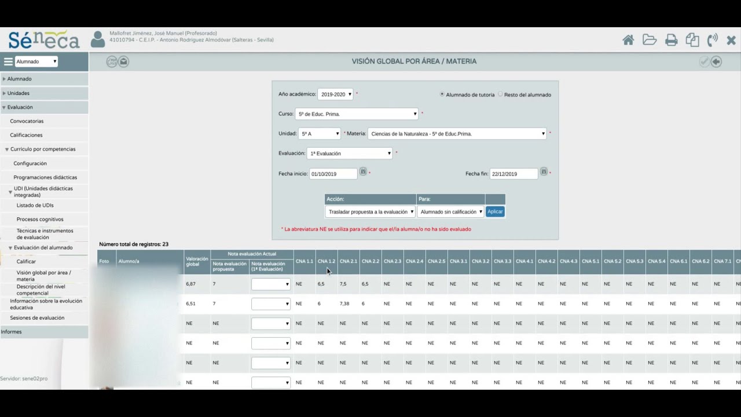Image resolution: width=741 pixels, height=417 pixels.
Task: Open Programaciones didácticas
Action: (45, 178)
